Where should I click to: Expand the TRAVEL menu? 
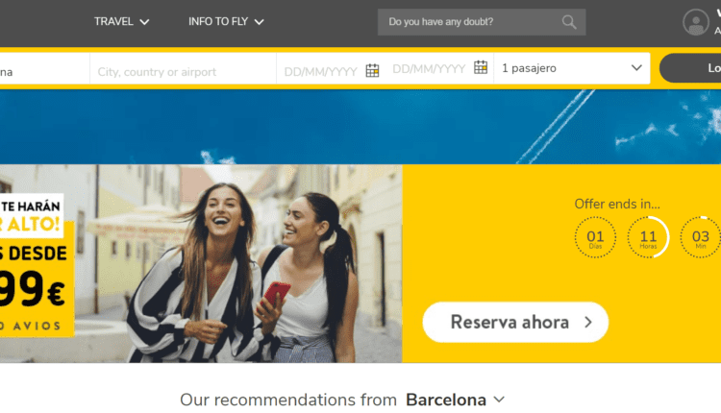coord(121,21)
